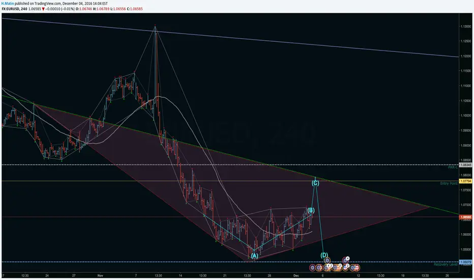
Task: Click the Nov label on time axis
Action: point(100,275)
